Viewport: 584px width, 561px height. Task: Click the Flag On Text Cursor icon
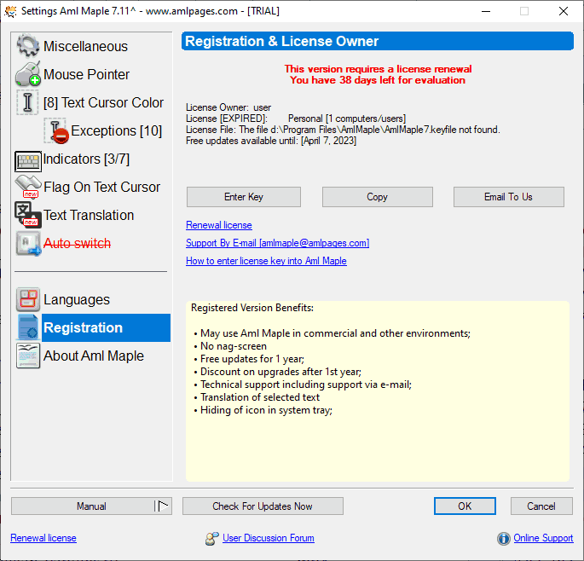(x=28, y=187)
